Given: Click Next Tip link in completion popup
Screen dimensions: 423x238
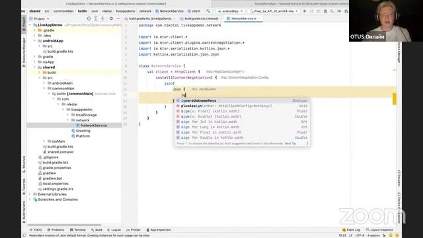Looking at the screenshot, I should [290, 143].
